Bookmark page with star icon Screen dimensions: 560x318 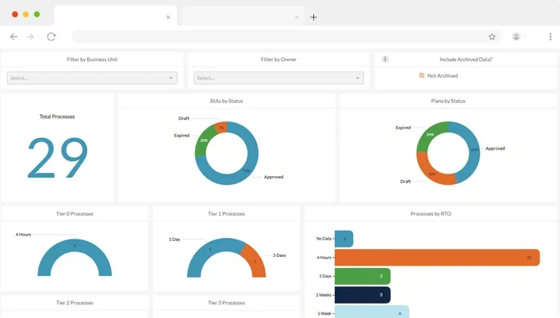click(x=492, y=36)
